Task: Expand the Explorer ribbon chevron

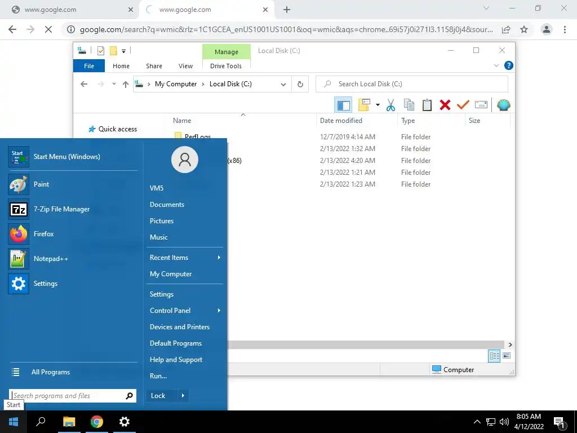Action: pos(496,65)
